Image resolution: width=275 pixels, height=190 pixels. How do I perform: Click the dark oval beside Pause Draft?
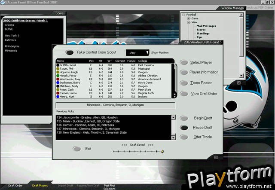(184, 128)
